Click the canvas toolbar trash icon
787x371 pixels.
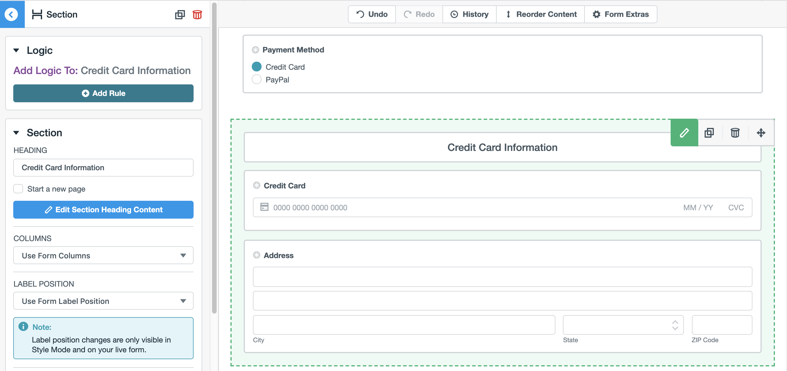735,132
